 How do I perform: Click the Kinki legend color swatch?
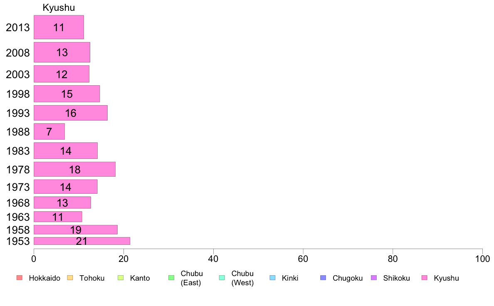coord(272,278)
